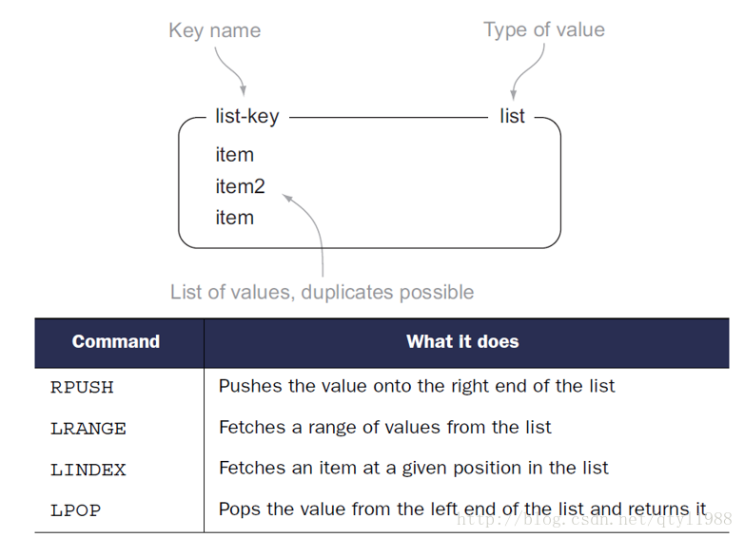Click the description "Fetches an item at a given position"
This screenshot has height=538, width=744.
pos(413,469)
